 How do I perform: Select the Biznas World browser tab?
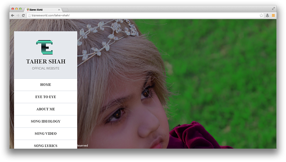[43, 10]
